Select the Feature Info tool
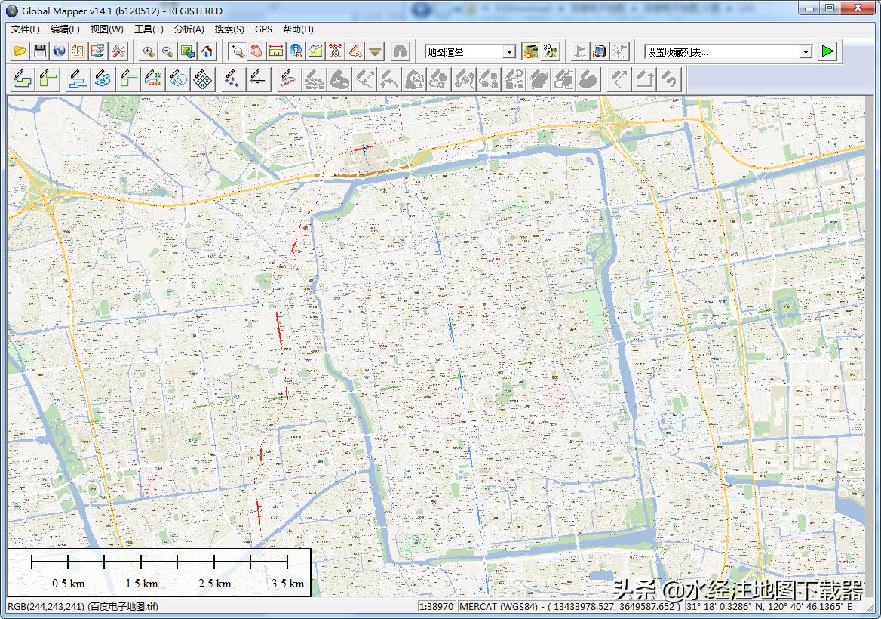Image resolution: width=881 pixels, height=619 pixels. tap(296, 52)
